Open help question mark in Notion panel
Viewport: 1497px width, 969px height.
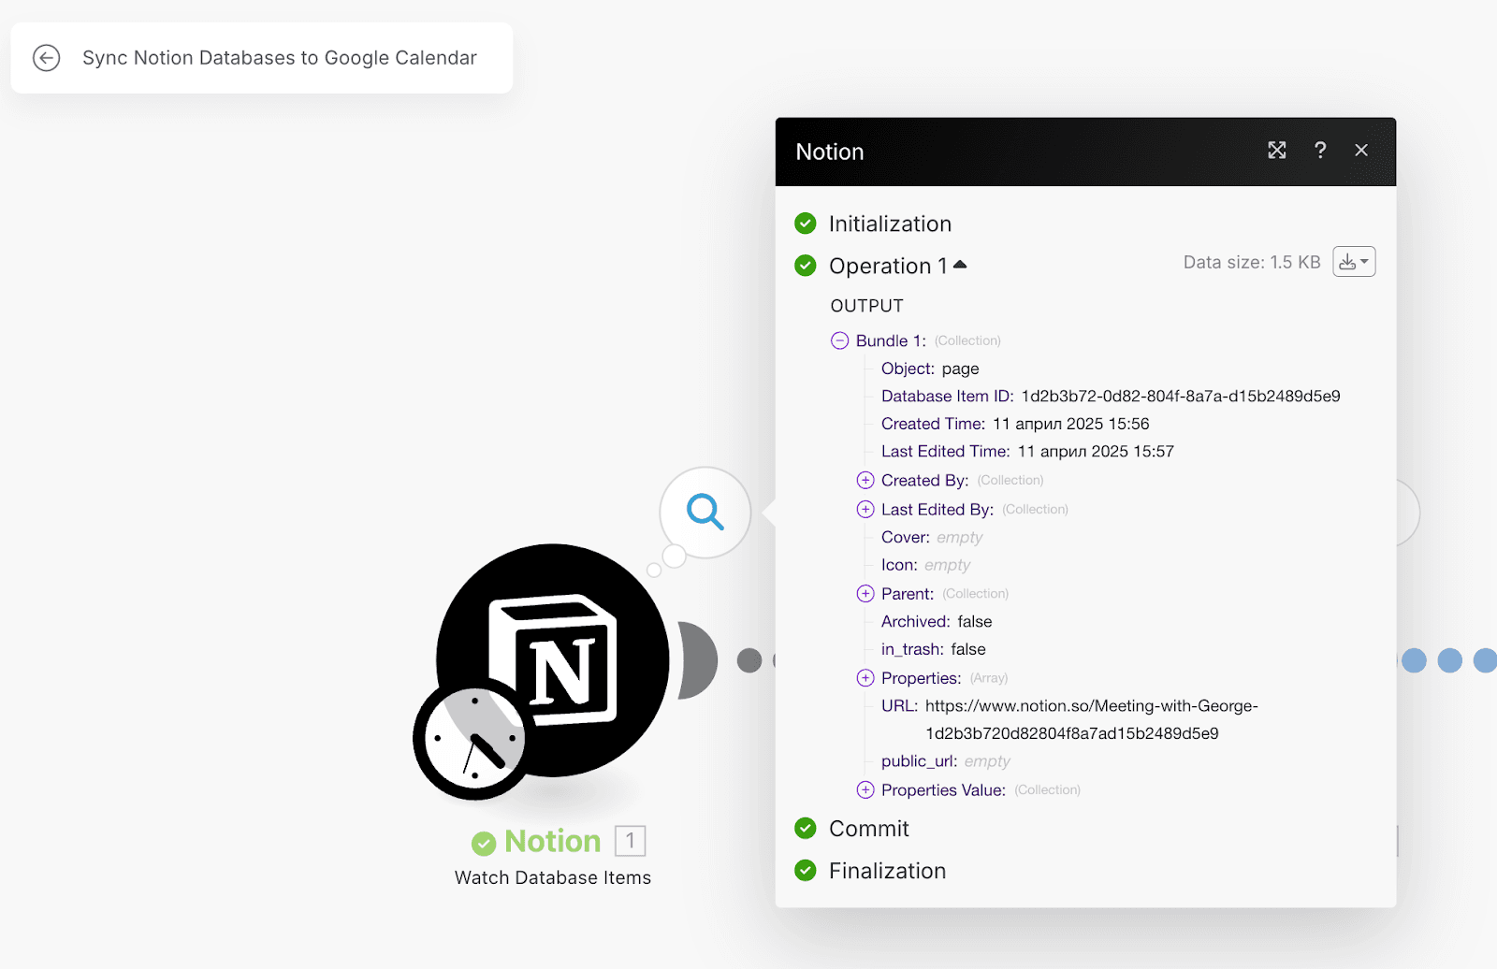click(x=1320, y=151)
